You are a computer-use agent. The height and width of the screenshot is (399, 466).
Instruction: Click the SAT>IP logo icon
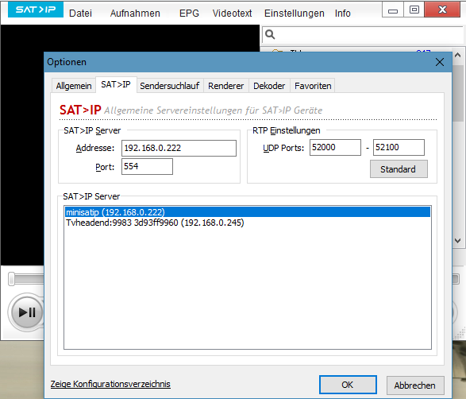(36, 10)
